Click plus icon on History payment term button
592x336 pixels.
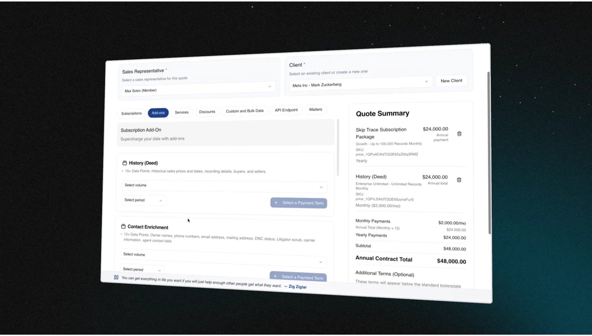click(x=276, y=203)
